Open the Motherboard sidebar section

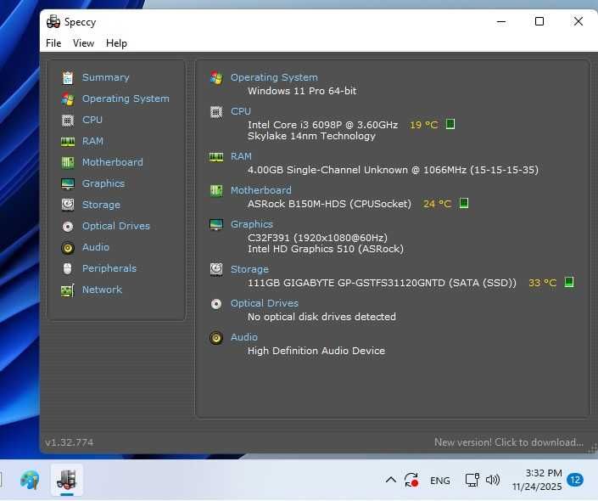(113, 163)
